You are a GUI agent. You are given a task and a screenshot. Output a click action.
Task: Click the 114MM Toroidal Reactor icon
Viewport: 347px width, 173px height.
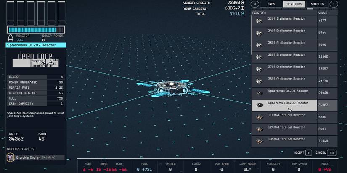(260, 117)
